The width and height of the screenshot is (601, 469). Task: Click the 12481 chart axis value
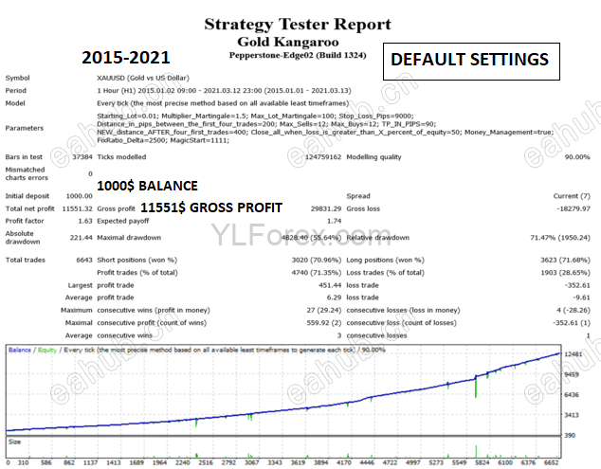[574, 354]
